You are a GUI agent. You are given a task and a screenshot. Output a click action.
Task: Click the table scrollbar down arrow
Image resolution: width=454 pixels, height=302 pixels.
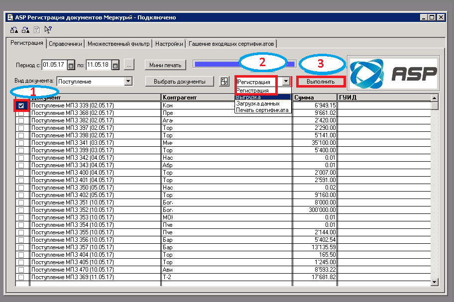click(434, 282)
